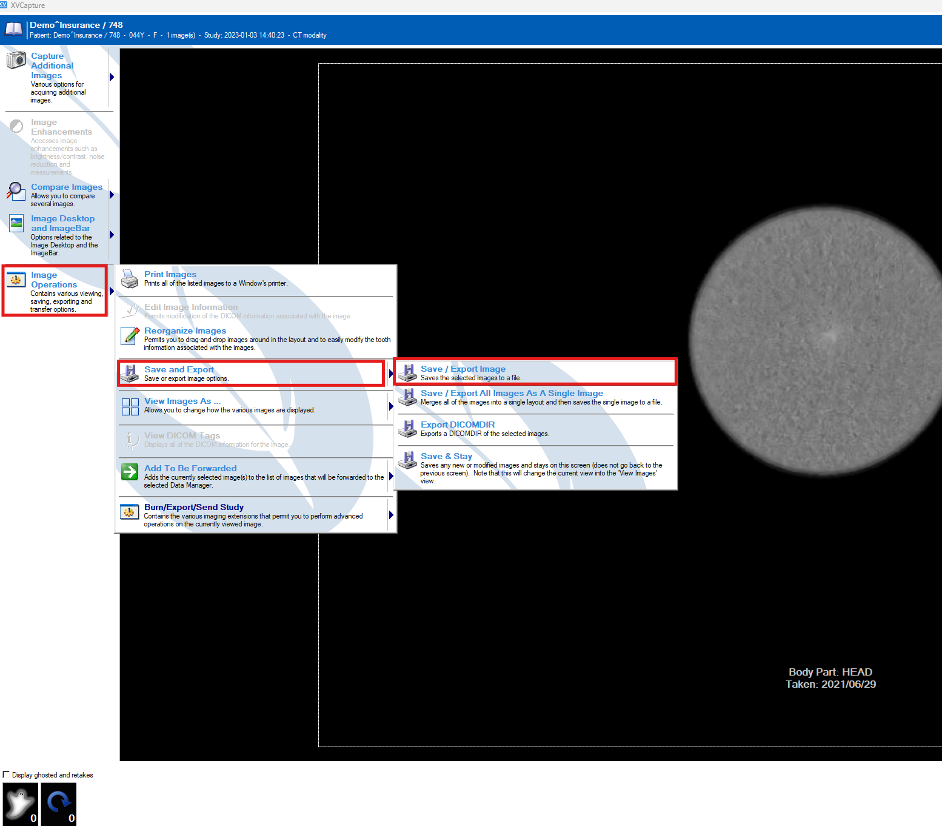Click the Reorganize Images pencil icon
The image size is (942, 826).
pos(130,335)
